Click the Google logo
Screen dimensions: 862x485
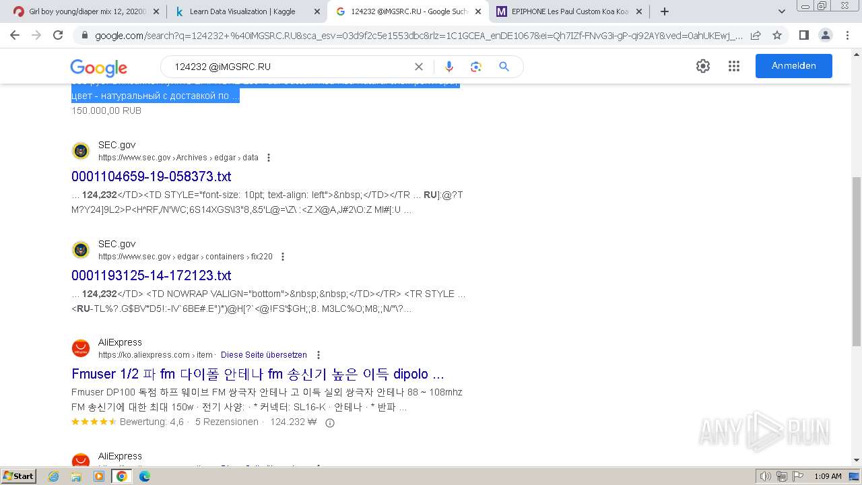point(98,67)
